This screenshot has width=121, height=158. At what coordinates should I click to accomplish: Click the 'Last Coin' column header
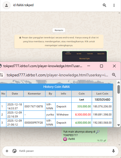102,94
